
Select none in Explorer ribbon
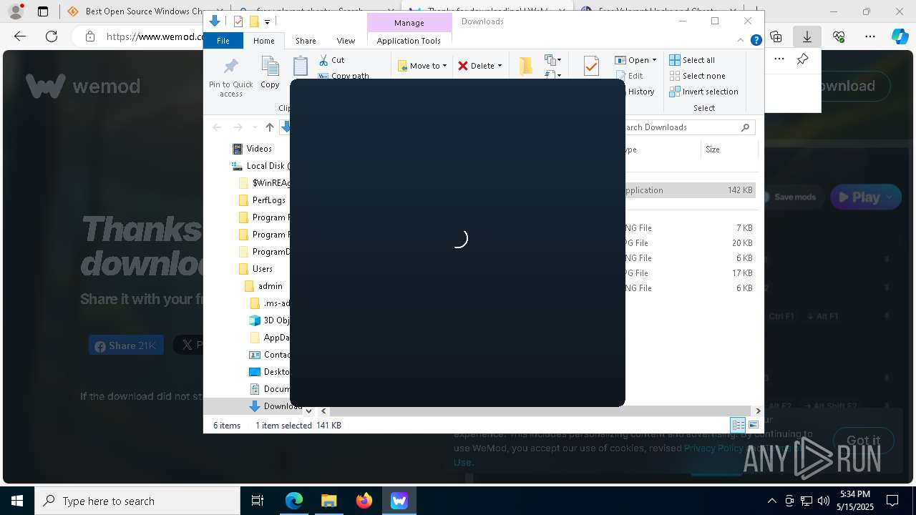(x=697, y=76)
